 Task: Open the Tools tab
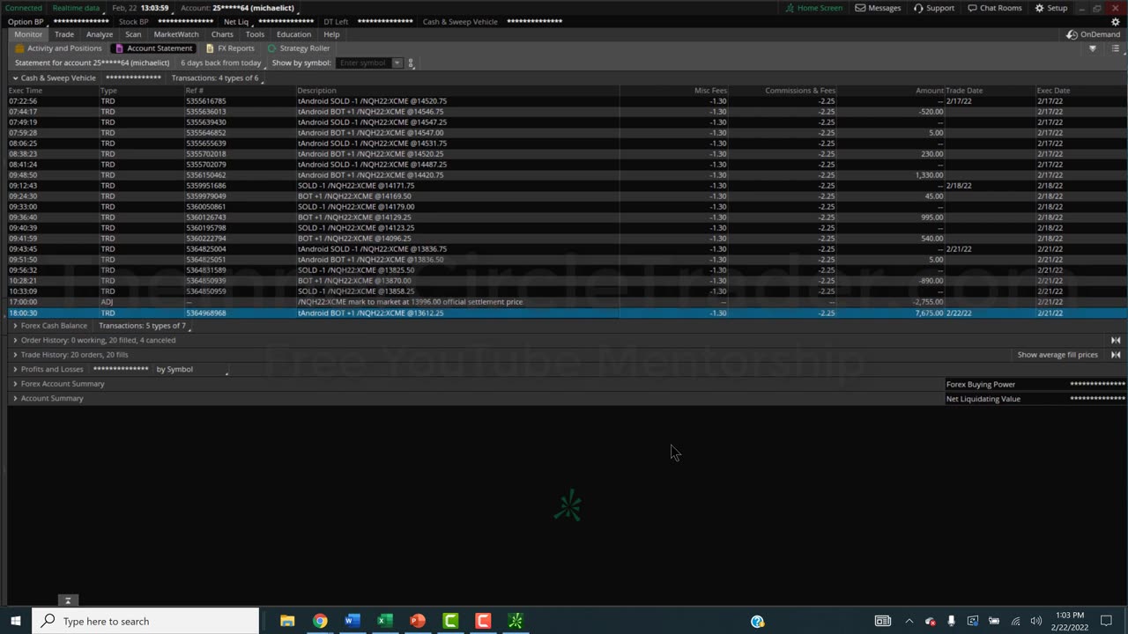pos(255,34)
